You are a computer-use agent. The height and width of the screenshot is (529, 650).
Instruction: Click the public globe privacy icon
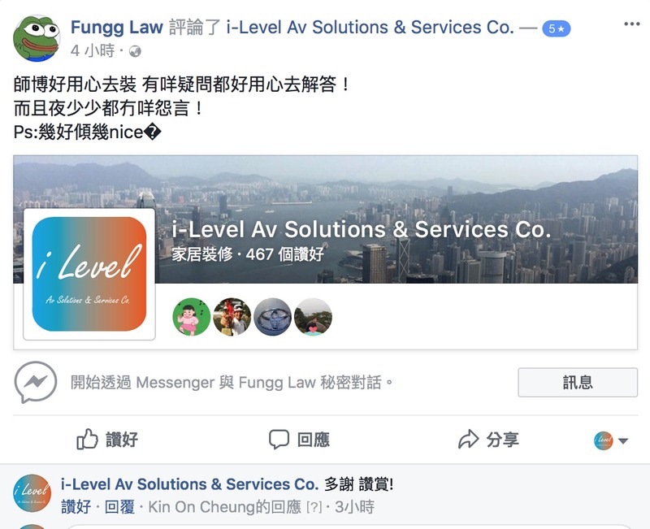[135, 51]
